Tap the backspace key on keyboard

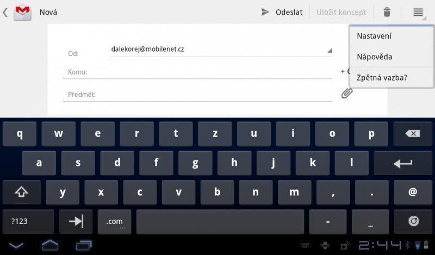pyautogui.click(x=413, y=134)
